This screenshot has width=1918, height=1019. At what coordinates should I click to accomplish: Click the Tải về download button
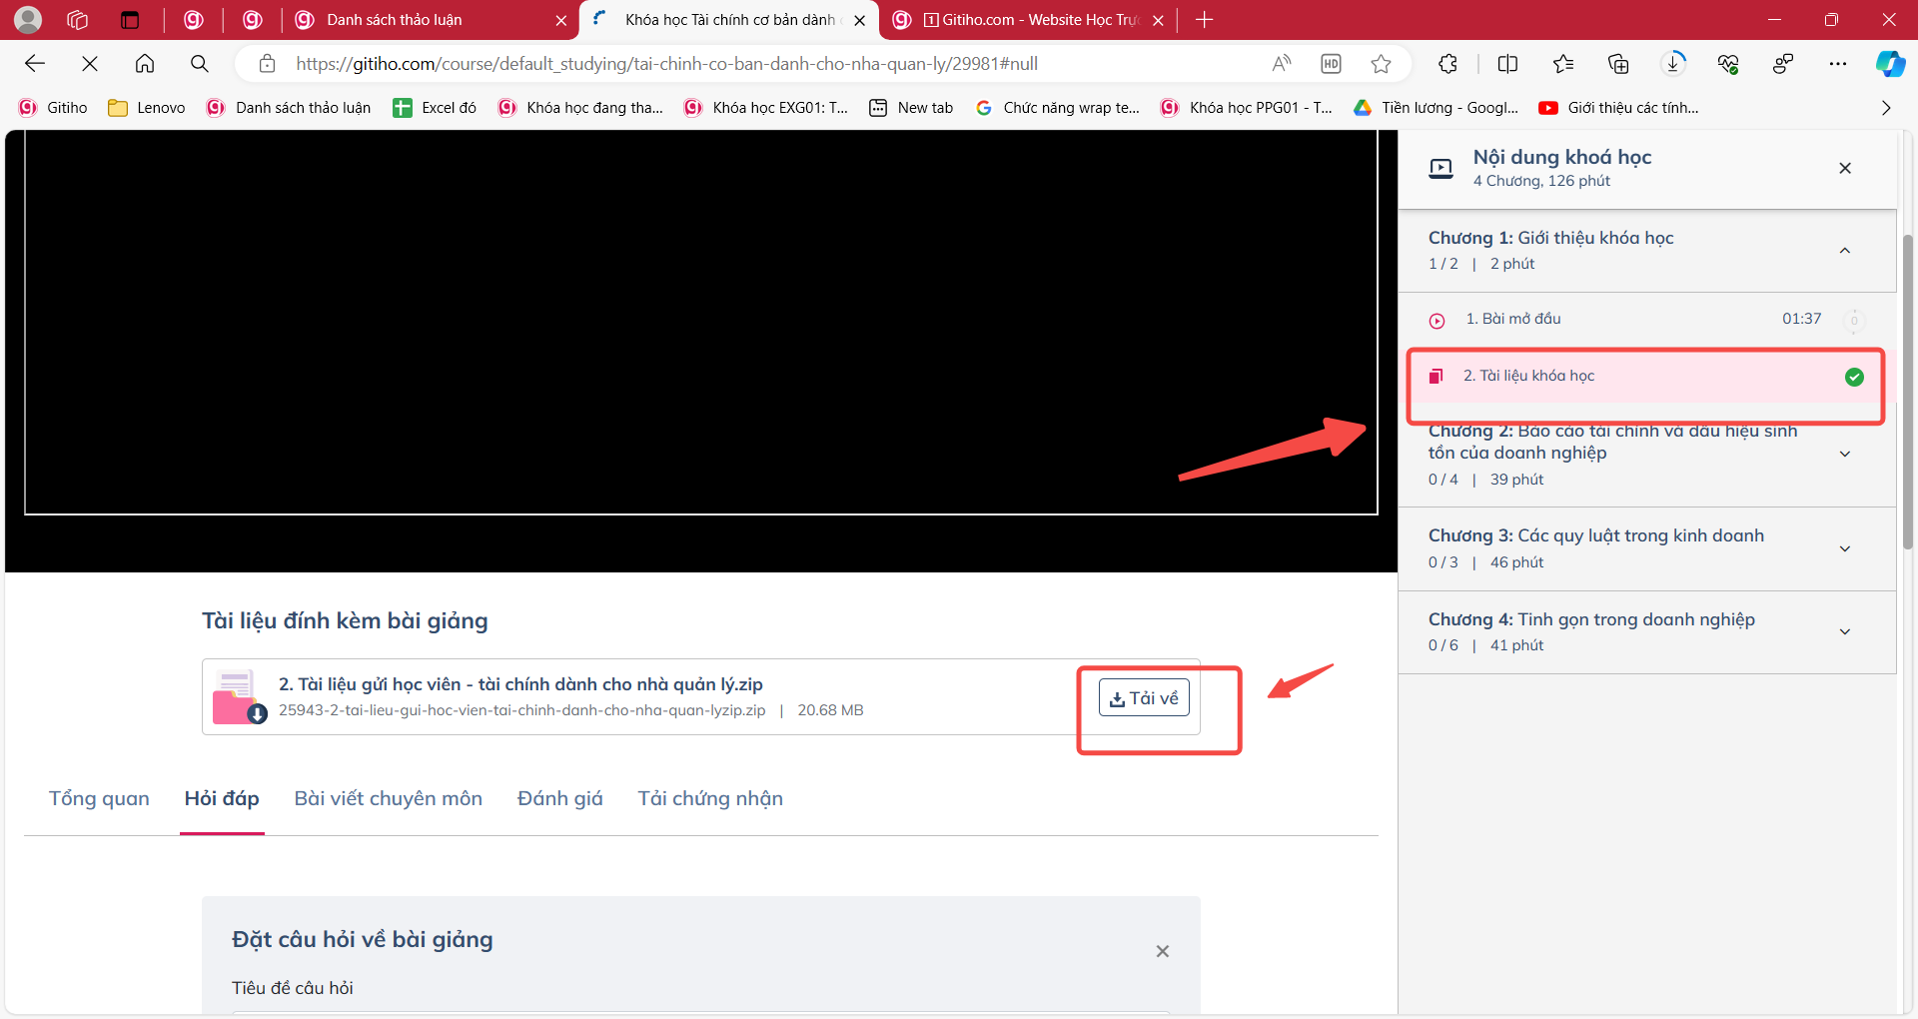1144,698
